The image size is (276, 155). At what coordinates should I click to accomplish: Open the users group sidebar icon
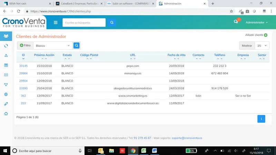click(6, 84)
